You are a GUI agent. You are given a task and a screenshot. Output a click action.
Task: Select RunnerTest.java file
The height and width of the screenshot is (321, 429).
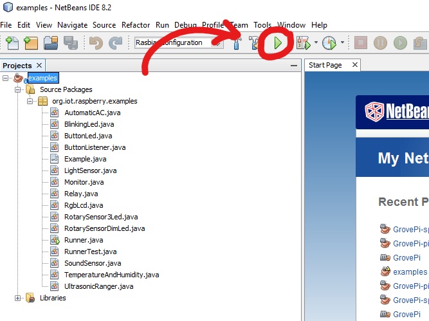tap(90, 252)
